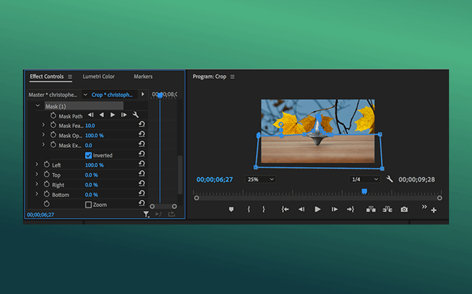Image resolution: width=472 pixels, height=294 pixels.
Task: Open the Master clip dropdown chevron
Action: click(85, 95)
